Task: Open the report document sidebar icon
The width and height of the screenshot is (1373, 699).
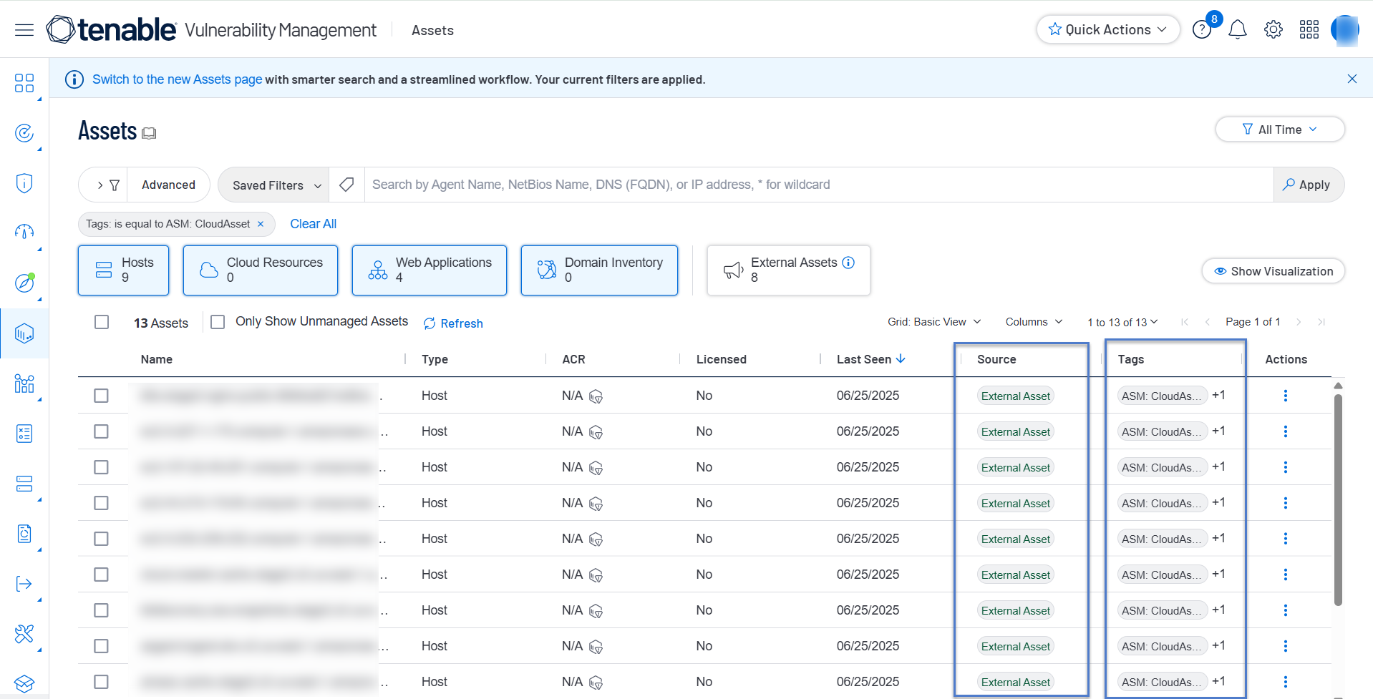Action: pyautogui.click(x=24, y=534)
